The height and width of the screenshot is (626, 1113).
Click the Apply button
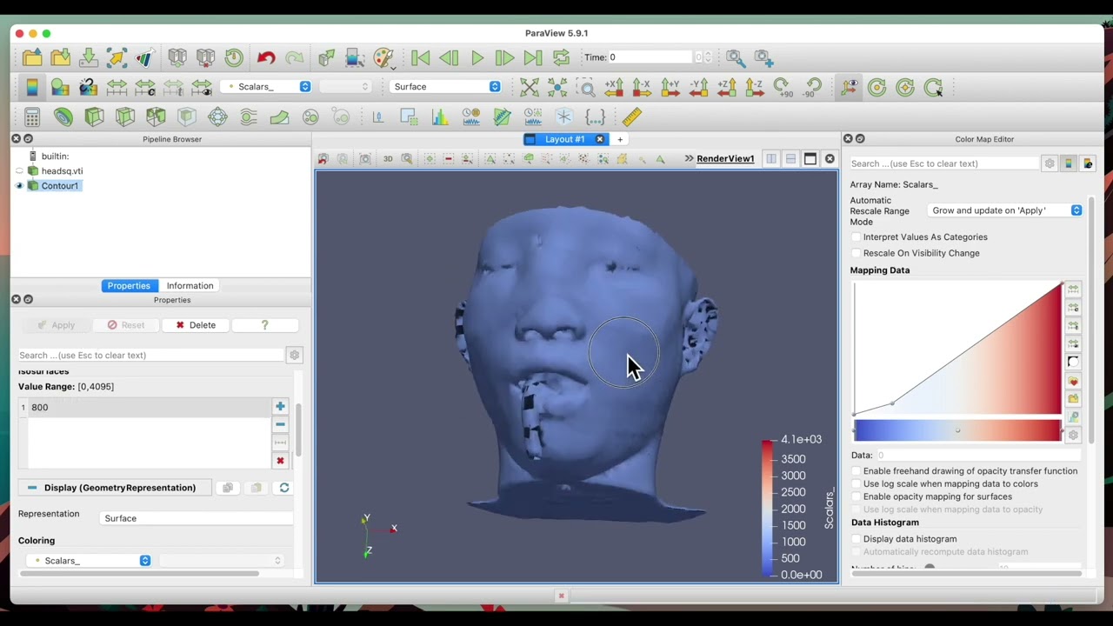click(57, 325)
